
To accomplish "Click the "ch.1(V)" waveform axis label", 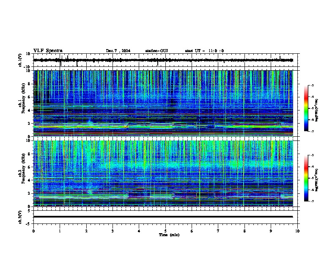I will click(20, 60).
